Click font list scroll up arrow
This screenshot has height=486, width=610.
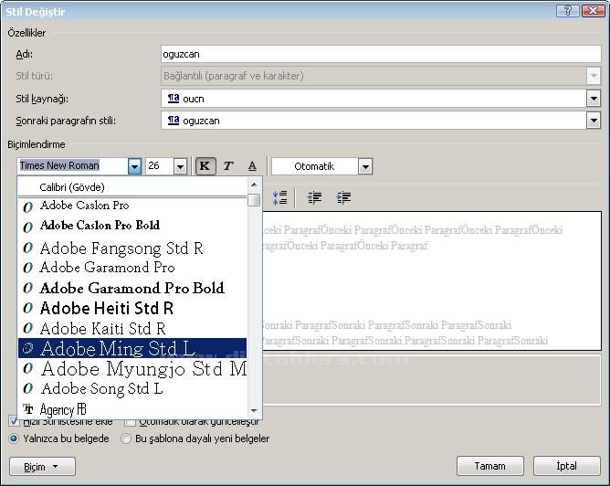click(254, 185)
